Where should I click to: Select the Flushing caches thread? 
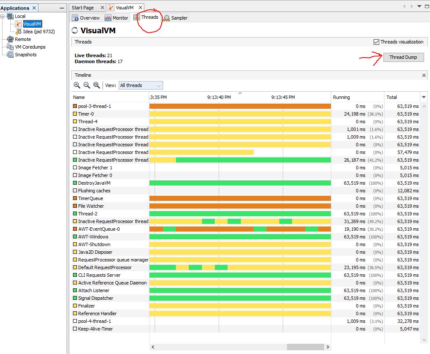[246, 190]
